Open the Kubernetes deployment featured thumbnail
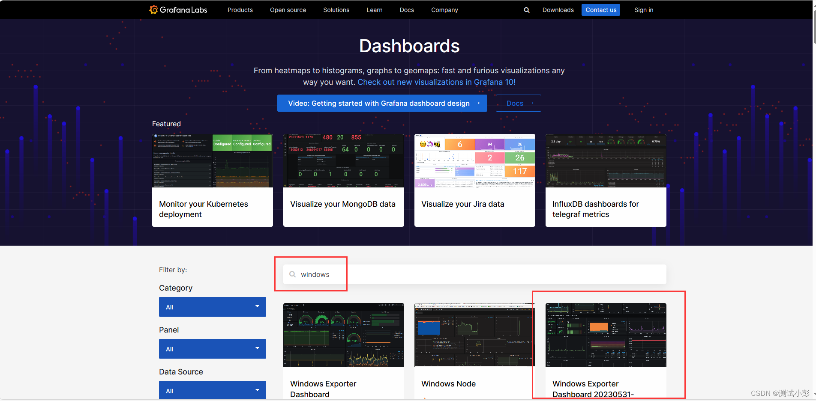816x401 pixels. (x=213, y=160)
